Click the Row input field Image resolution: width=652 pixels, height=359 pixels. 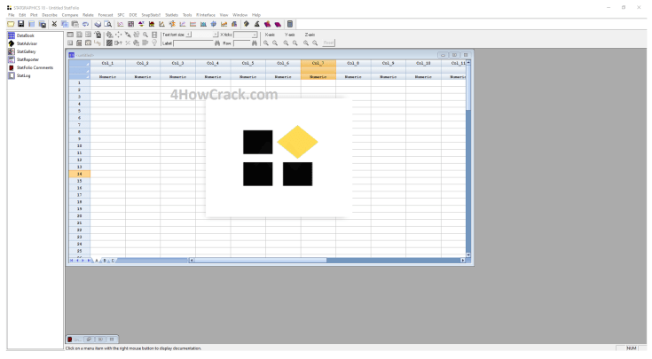242,43
